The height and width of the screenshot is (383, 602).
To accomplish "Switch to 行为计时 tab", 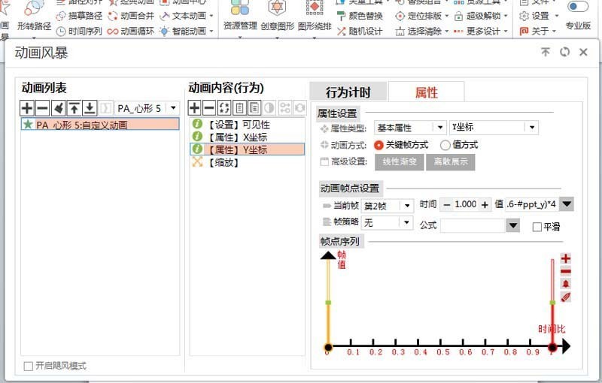I will (x=348, y=92).
